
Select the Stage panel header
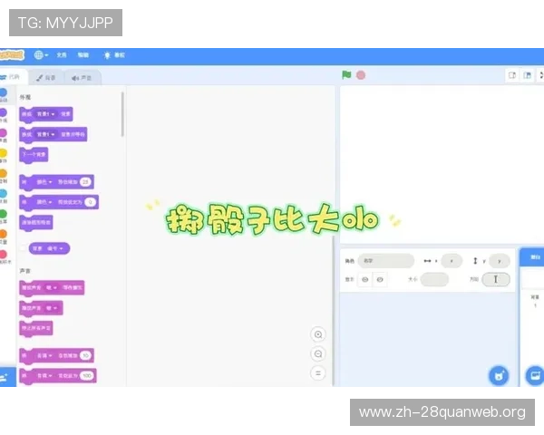pos(532,257)
